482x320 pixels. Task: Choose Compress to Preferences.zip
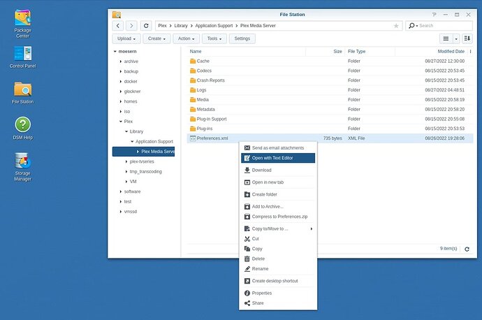pos(278,217)
